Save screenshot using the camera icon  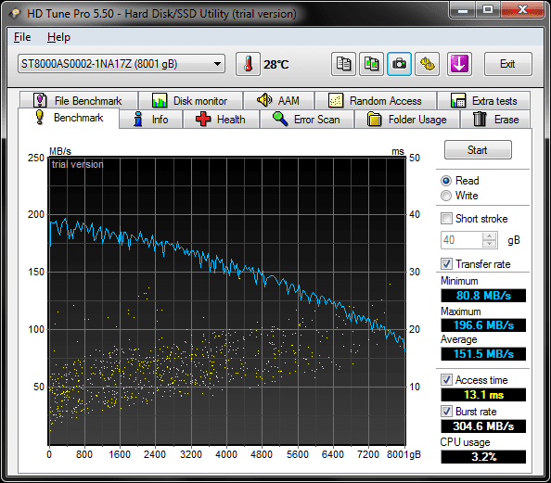399,64
